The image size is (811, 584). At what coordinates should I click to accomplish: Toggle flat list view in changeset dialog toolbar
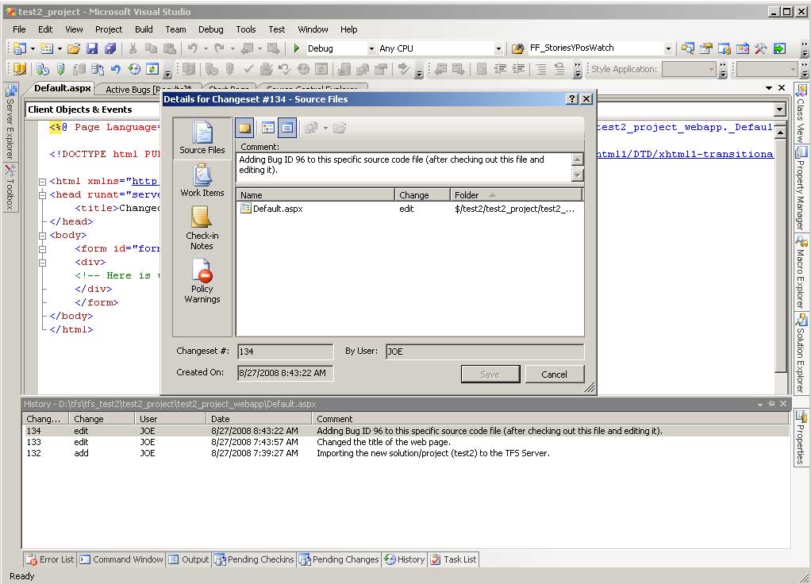coord(287,128)
